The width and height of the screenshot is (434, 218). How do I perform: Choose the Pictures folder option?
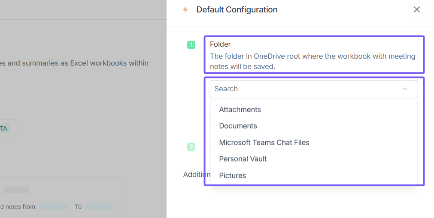pyautogui.click(x=232, y=176)
